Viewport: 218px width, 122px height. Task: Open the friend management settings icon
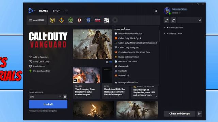pos(173,20)
